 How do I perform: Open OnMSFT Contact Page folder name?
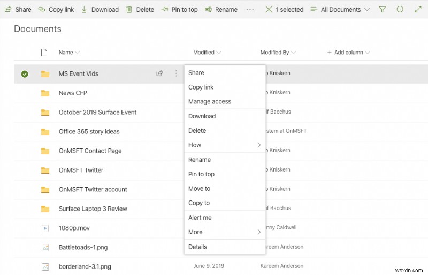[x=90, y=151]
